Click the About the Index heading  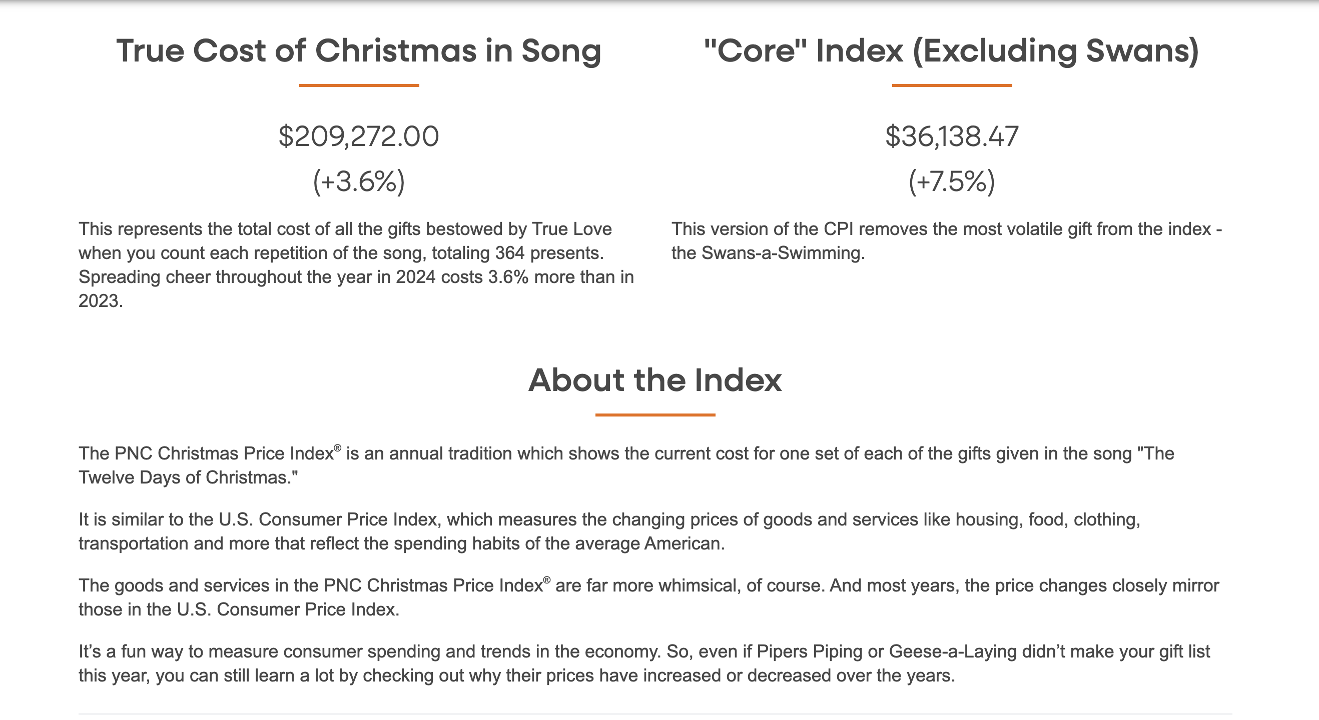point(655,380)
